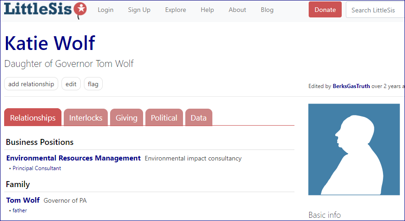Click the Basic info heading
This screenshot has height=221, width=405.
(x=325, y=215)
